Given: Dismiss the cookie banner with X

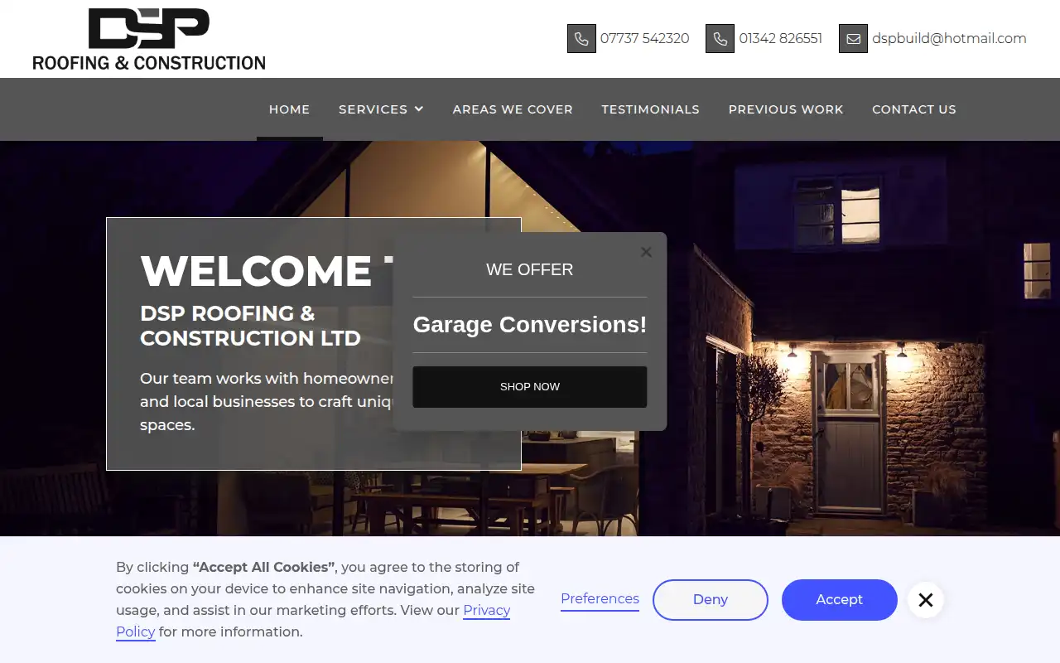Looking at the screenshot, I should tap(926, 600).
